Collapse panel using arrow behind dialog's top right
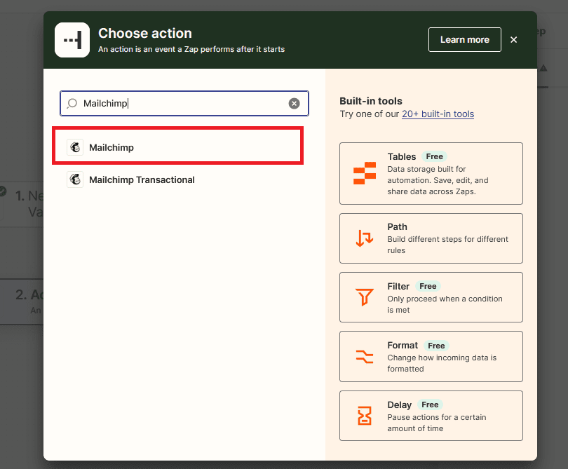This screenshot has width=568, height=469. pos(543,68)
